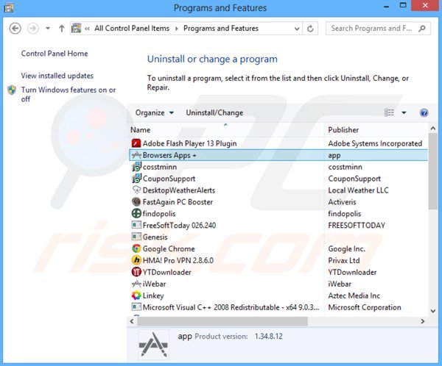Image resolution: width=442 pixels, height=366 pixels.
Task: Select HMA! Pro VPN 2.8.6.0 entry
Action: (x=178, y=260)
